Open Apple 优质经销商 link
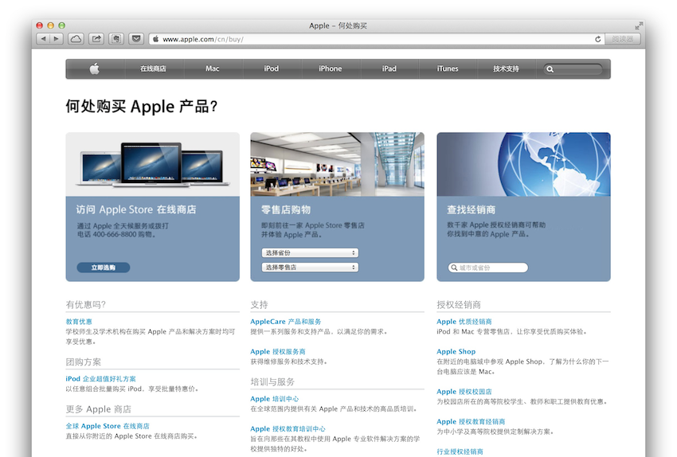677x457 pixels. 464,322
